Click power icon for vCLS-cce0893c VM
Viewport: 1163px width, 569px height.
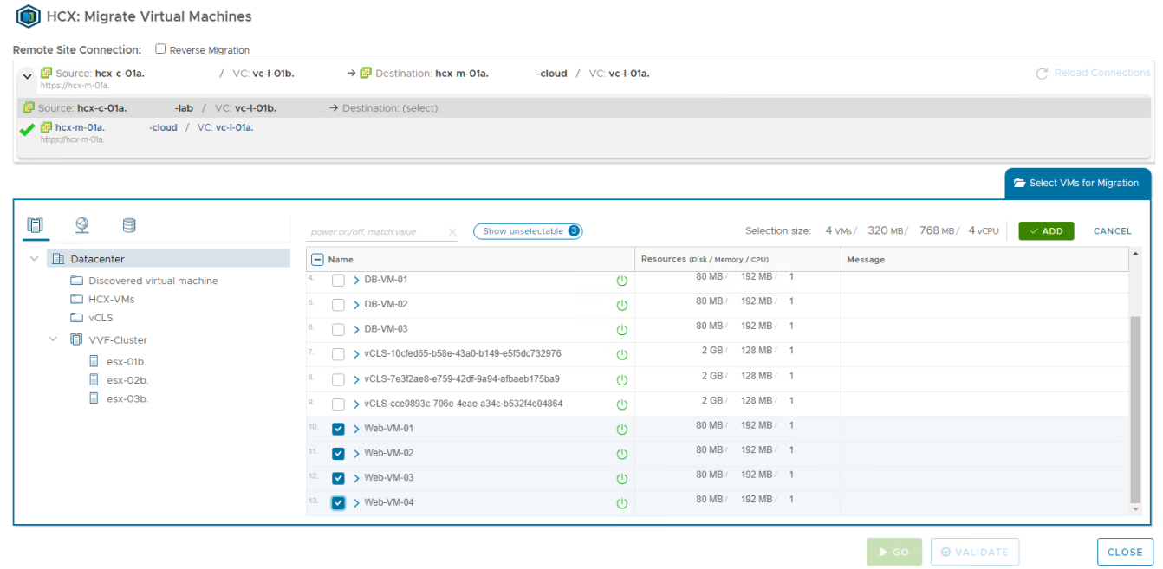(621, 404)
